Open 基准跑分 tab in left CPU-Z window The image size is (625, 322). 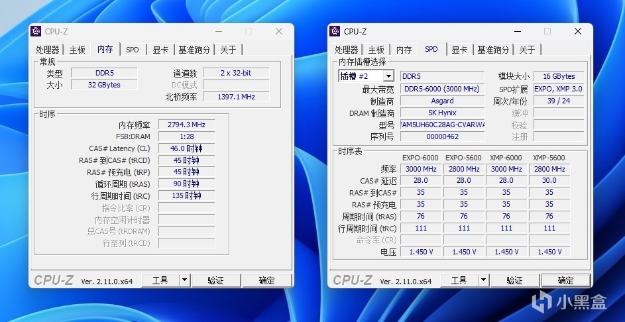point(194,50)
